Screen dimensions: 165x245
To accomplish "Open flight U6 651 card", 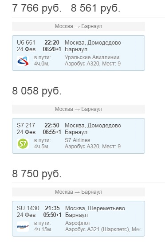I will (x=79, y=53).
